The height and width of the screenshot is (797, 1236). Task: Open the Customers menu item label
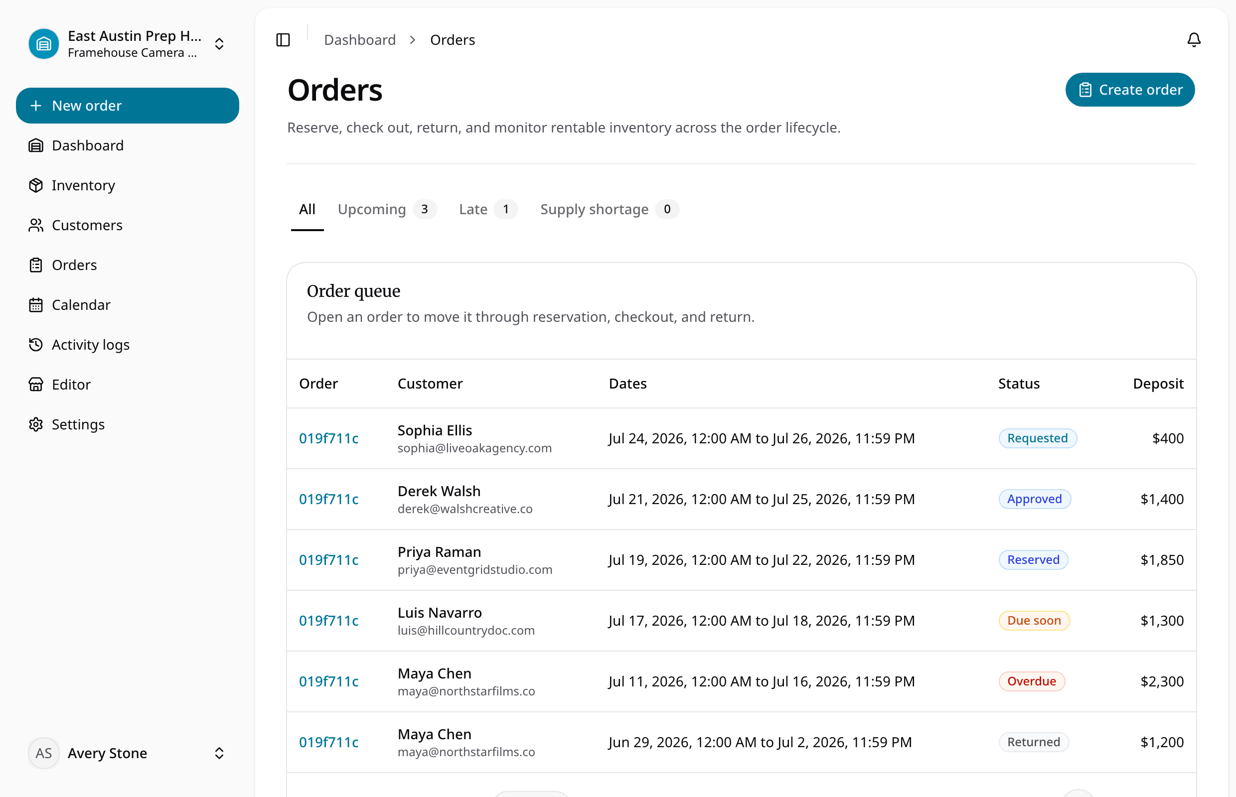87,225
